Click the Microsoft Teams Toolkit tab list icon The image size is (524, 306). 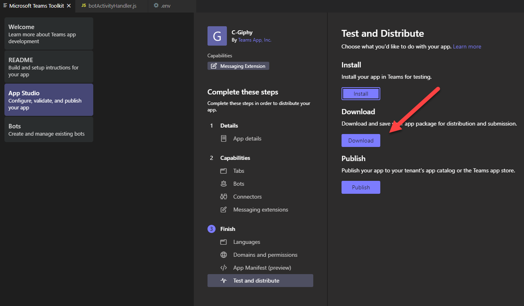pos(5,6)
